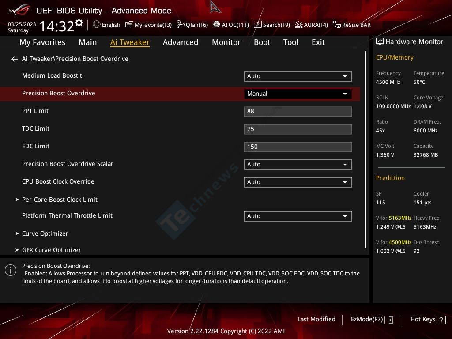Select the Medium Load Boostit label
Image resolution: width=452 pixels, height=339 pixels.
coord(52,76)
